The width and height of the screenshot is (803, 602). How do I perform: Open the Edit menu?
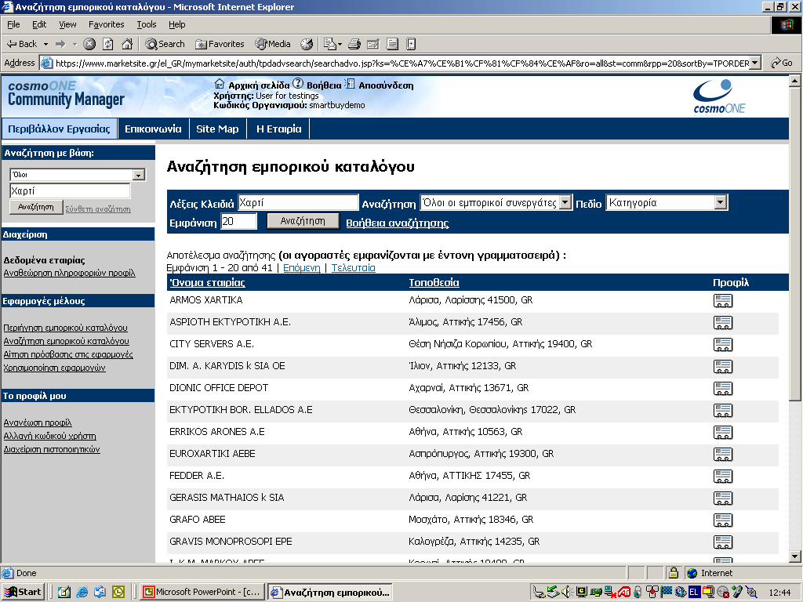(x=39, y=24)
